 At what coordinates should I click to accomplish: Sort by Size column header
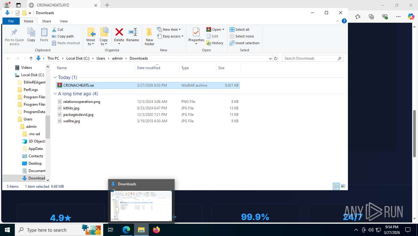click(228, 68)
